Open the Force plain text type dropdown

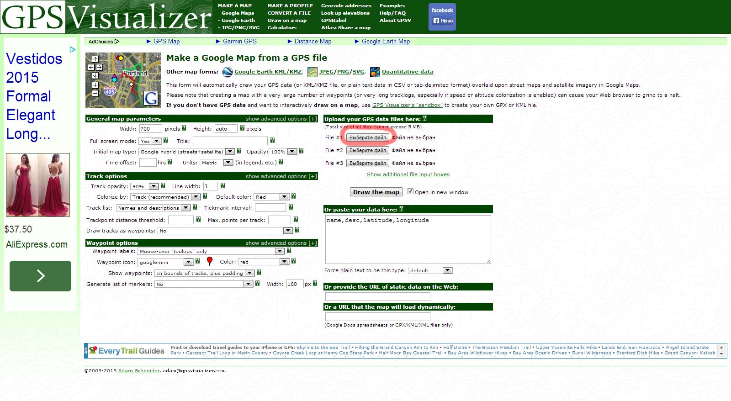pos(430,270)
